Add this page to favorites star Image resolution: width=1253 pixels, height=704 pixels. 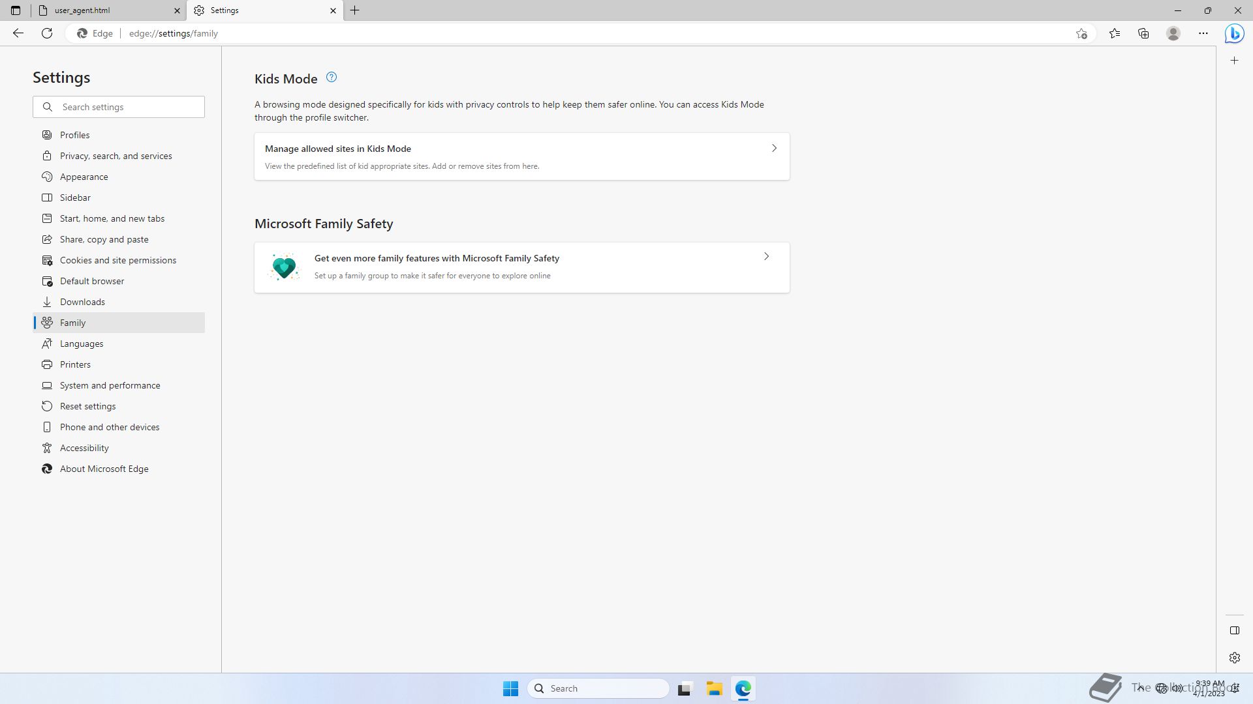pyautogui.click(x=1081, y=33)
